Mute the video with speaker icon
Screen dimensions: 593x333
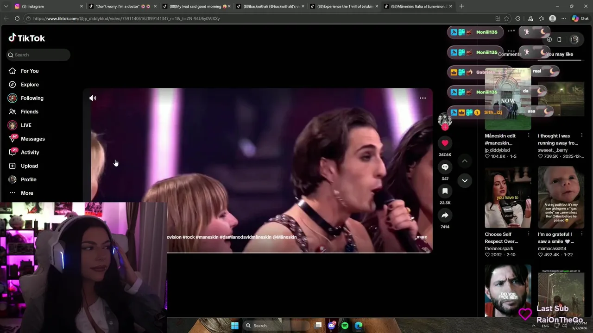(x=93, y=98)
